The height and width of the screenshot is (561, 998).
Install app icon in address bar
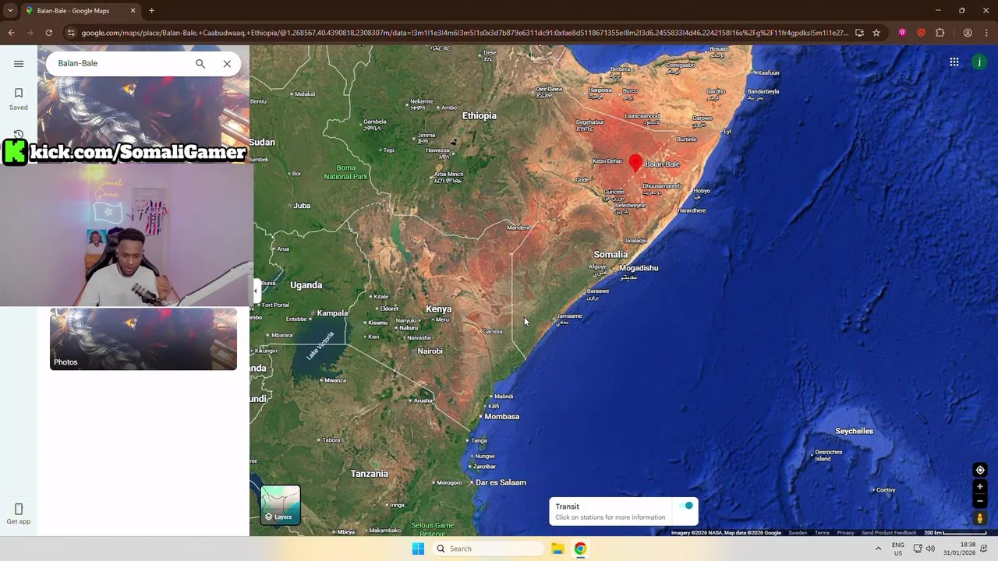(859, 33)
